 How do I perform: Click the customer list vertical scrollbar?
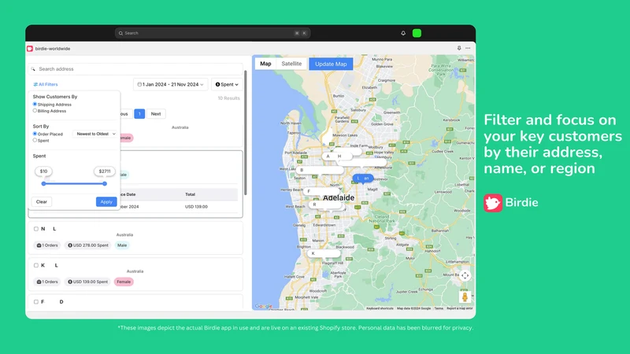pos(245,133)
